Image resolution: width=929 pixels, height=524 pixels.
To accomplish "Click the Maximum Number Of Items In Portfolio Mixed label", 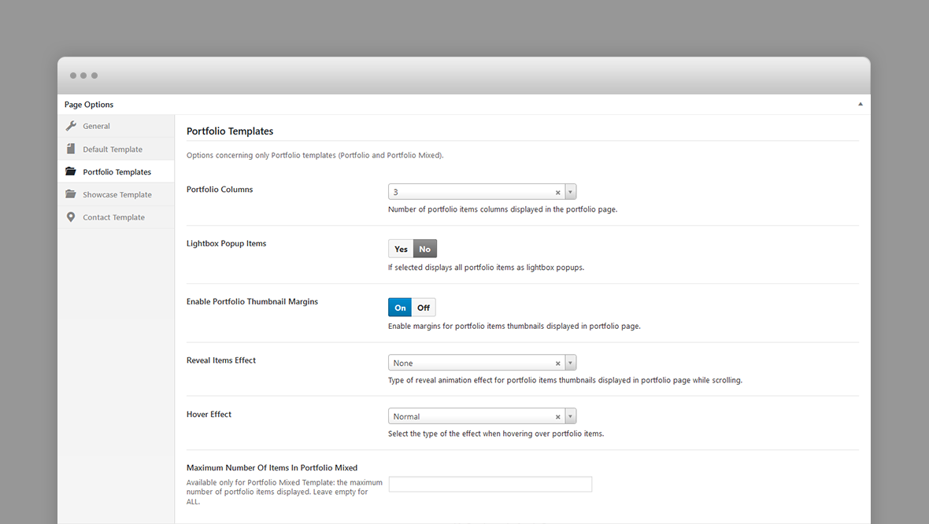I will point(272,468).
